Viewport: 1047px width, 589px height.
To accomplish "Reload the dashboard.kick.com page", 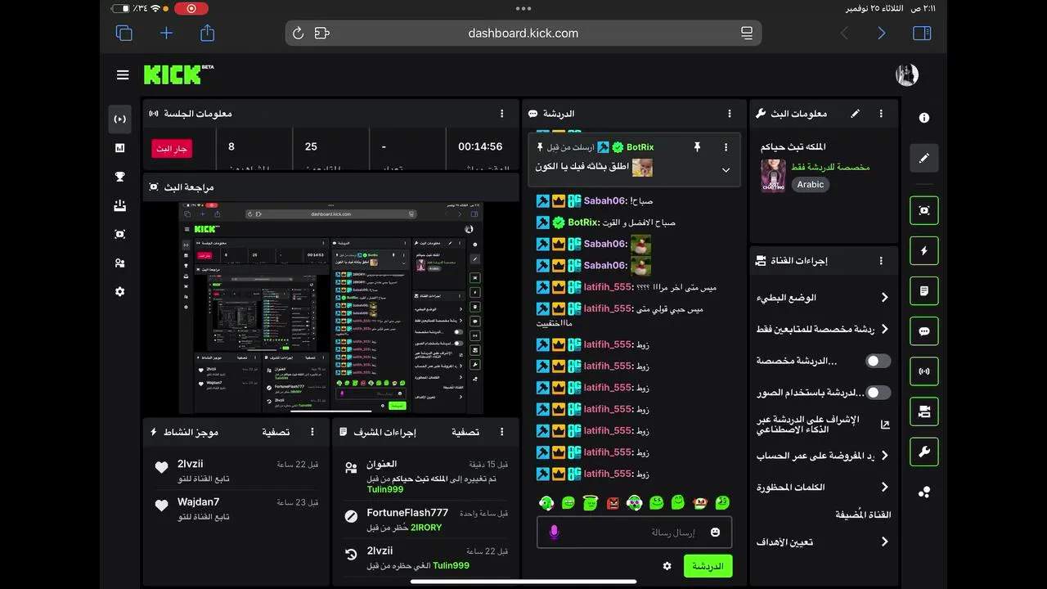I will 298,34.
